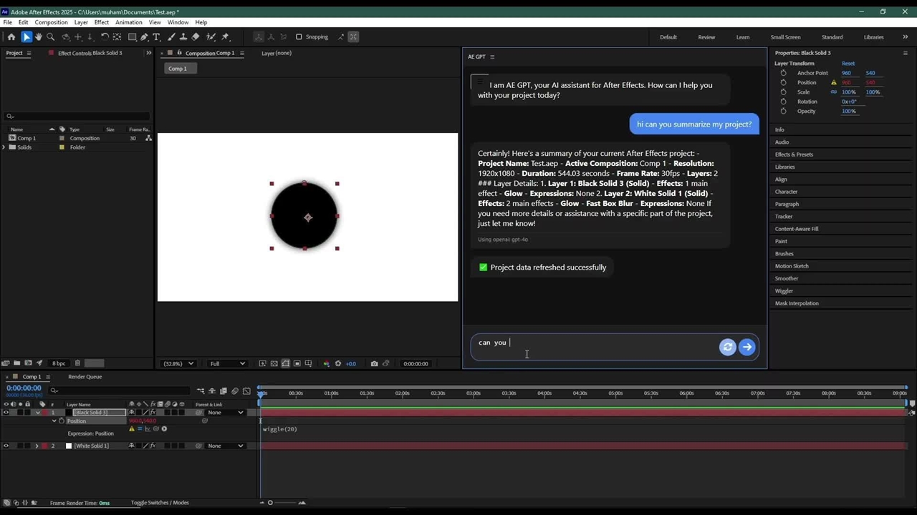
Task: Pick the Type tool
Action: click(156, 37)
